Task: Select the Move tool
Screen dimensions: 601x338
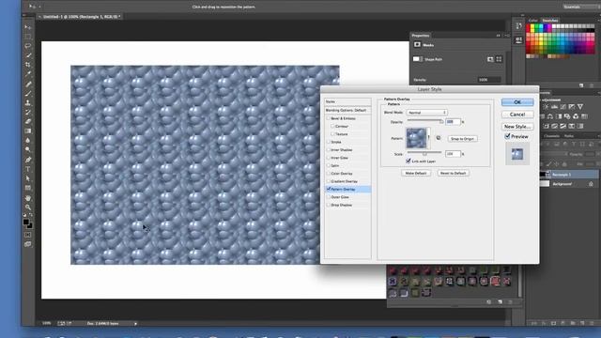Action: (x=27, y=27)
